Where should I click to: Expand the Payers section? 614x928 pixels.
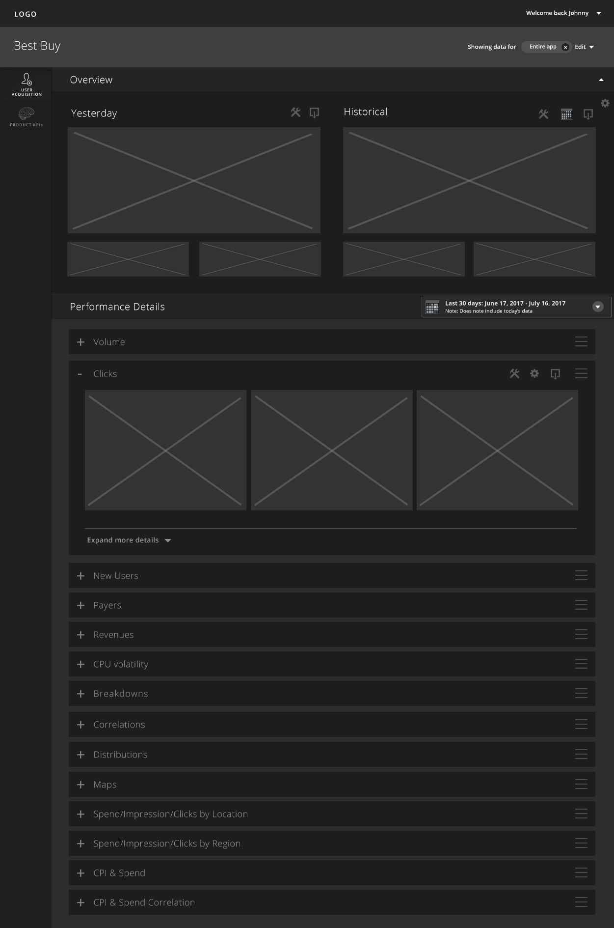81,605
